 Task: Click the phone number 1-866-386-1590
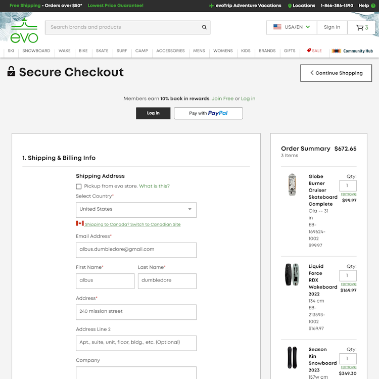pyautogui.click(x=337, y=6)
